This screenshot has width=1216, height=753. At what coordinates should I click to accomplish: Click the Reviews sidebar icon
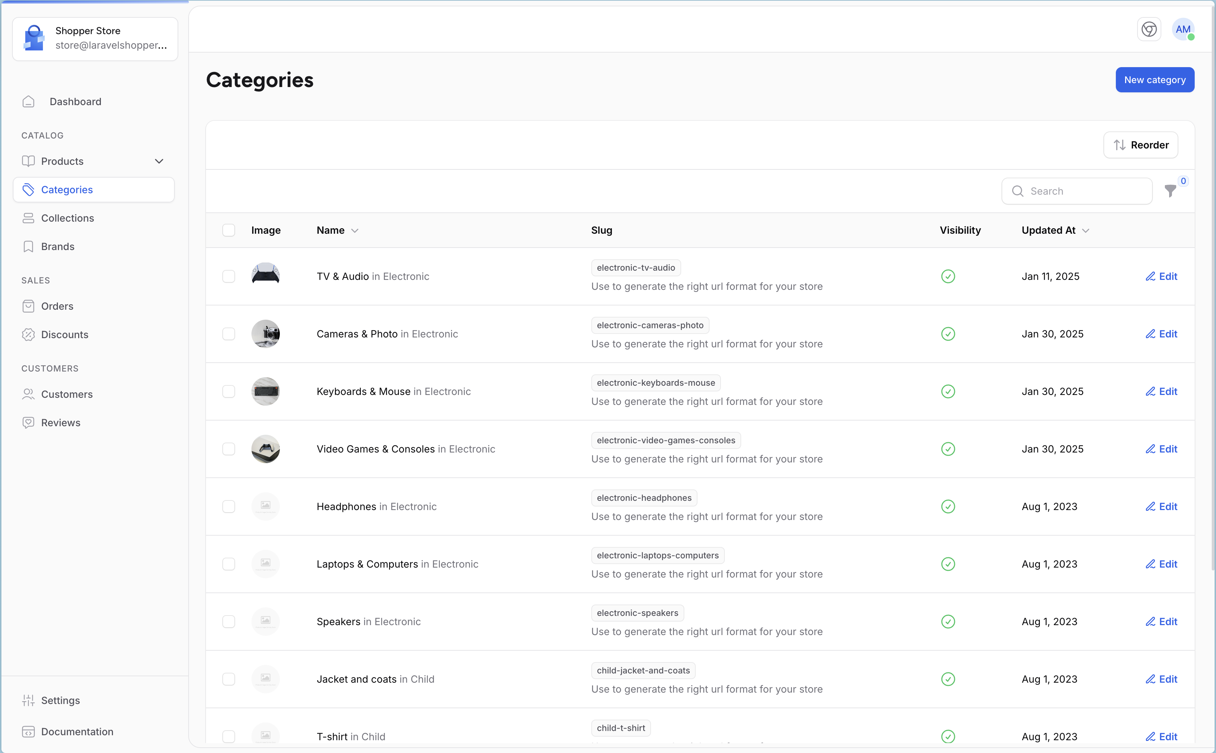point(29,422)
